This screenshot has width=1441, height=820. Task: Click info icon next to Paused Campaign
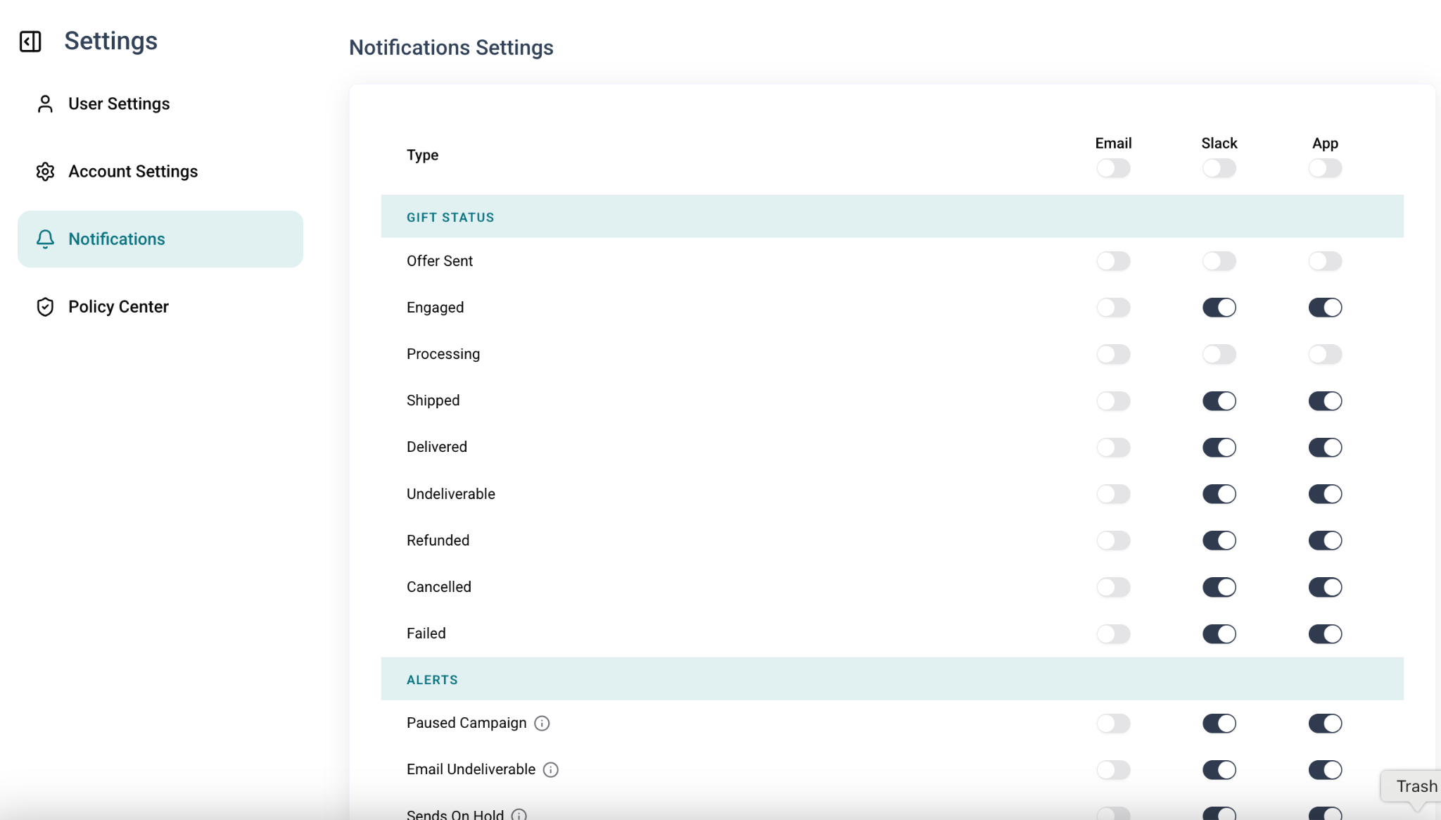(x=542, y=724)
